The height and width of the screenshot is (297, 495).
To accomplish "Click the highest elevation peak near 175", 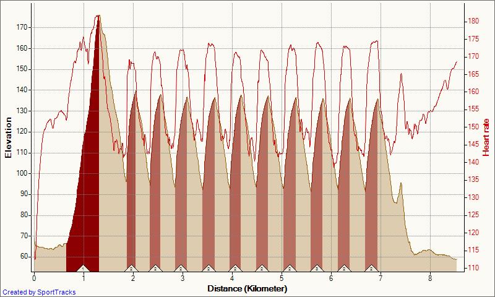I will [98, 19].
